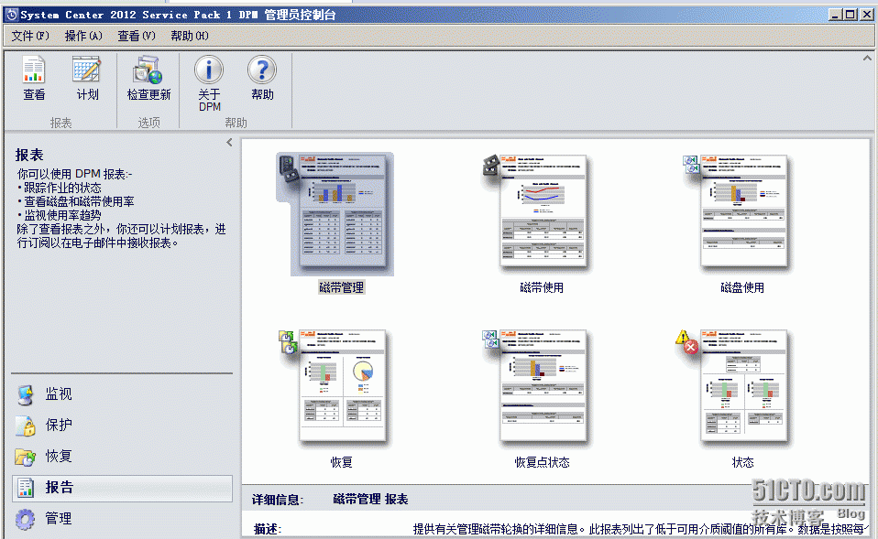This screenshot has width=878, height=539.
Task: Click the 恢复 folder icon in navigation
Action: click(x=25, y=457)
